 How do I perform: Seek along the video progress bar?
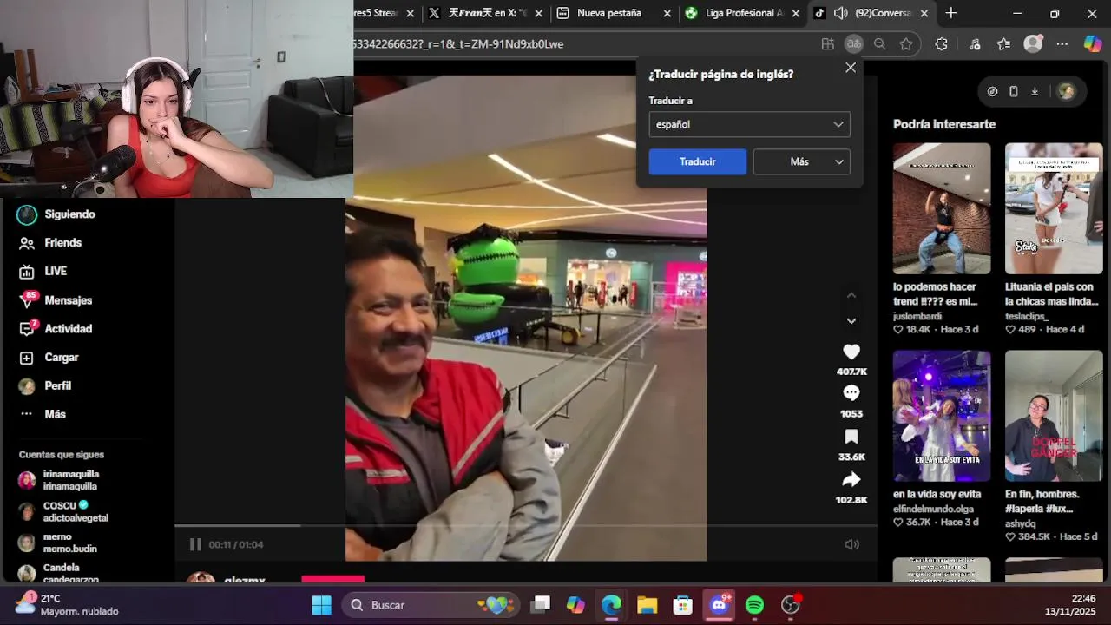pyautogui.click(x=526, y=525)
